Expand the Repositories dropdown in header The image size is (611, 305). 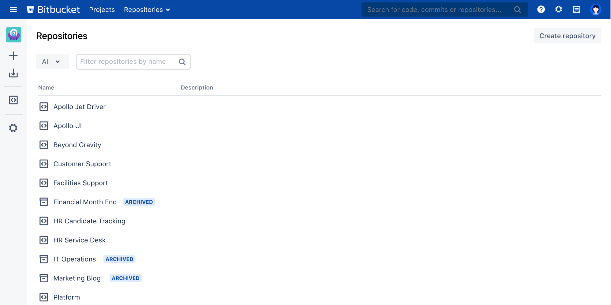pos(147,10)
